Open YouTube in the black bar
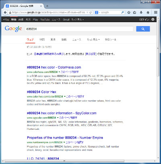161x164 pixels. pos(45,19)
